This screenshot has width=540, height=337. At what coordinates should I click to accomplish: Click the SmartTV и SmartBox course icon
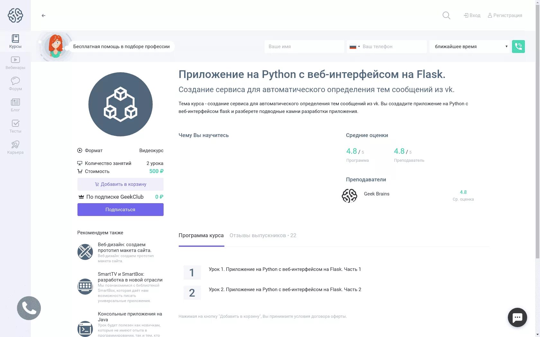click(x=85, y=286)
